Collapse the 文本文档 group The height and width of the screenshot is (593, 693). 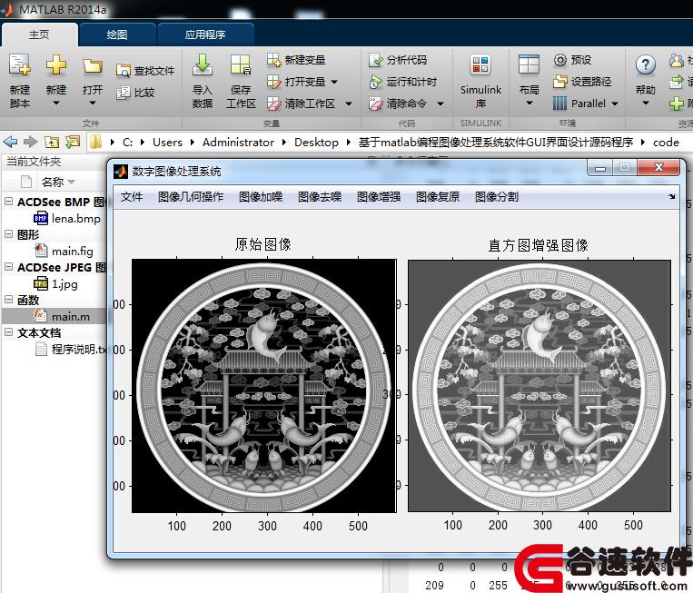click(x=8, y=332)
